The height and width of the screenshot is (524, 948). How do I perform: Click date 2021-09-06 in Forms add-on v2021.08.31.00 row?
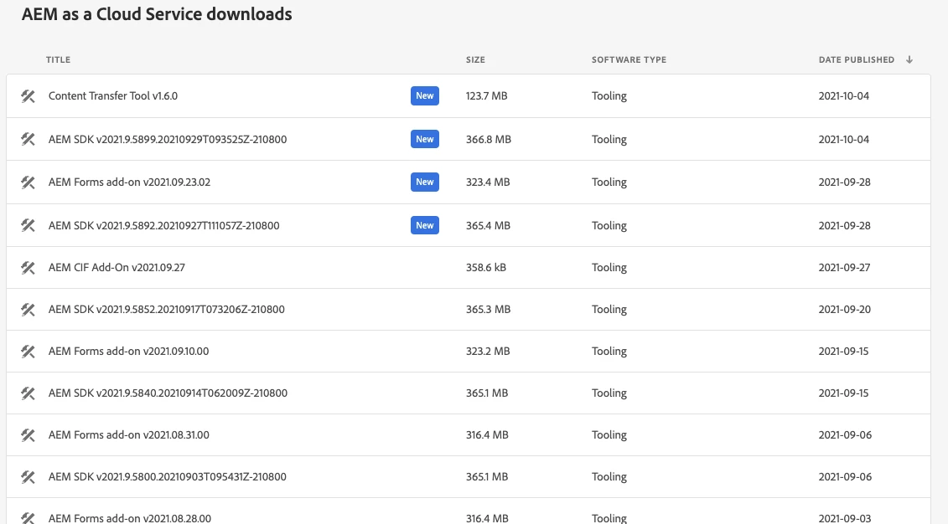pos(845,435)
